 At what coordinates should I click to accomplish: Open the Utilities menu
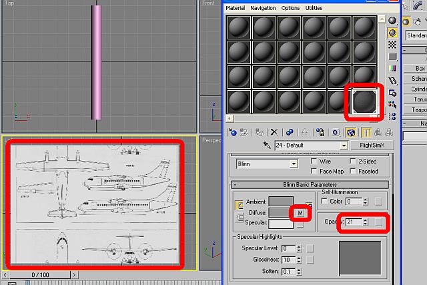pyautogui.click(x=314, y=8)
